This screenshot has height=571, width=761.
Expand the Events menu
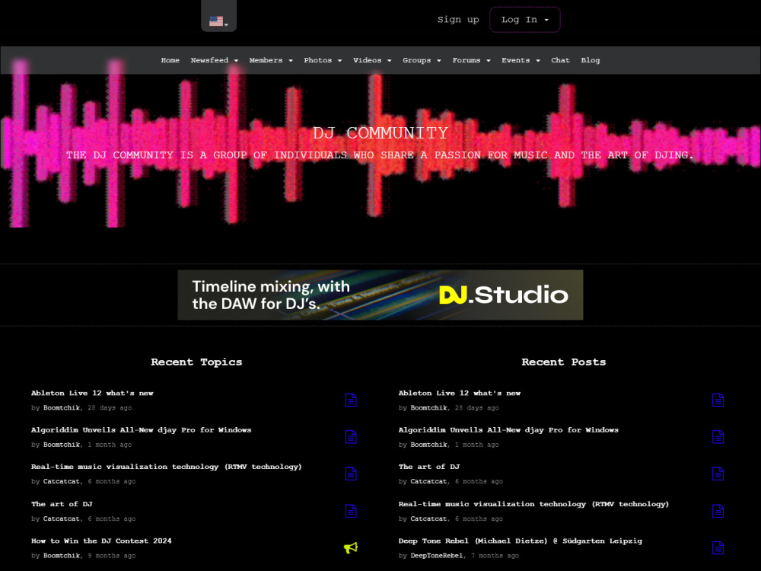coord(521,60)
